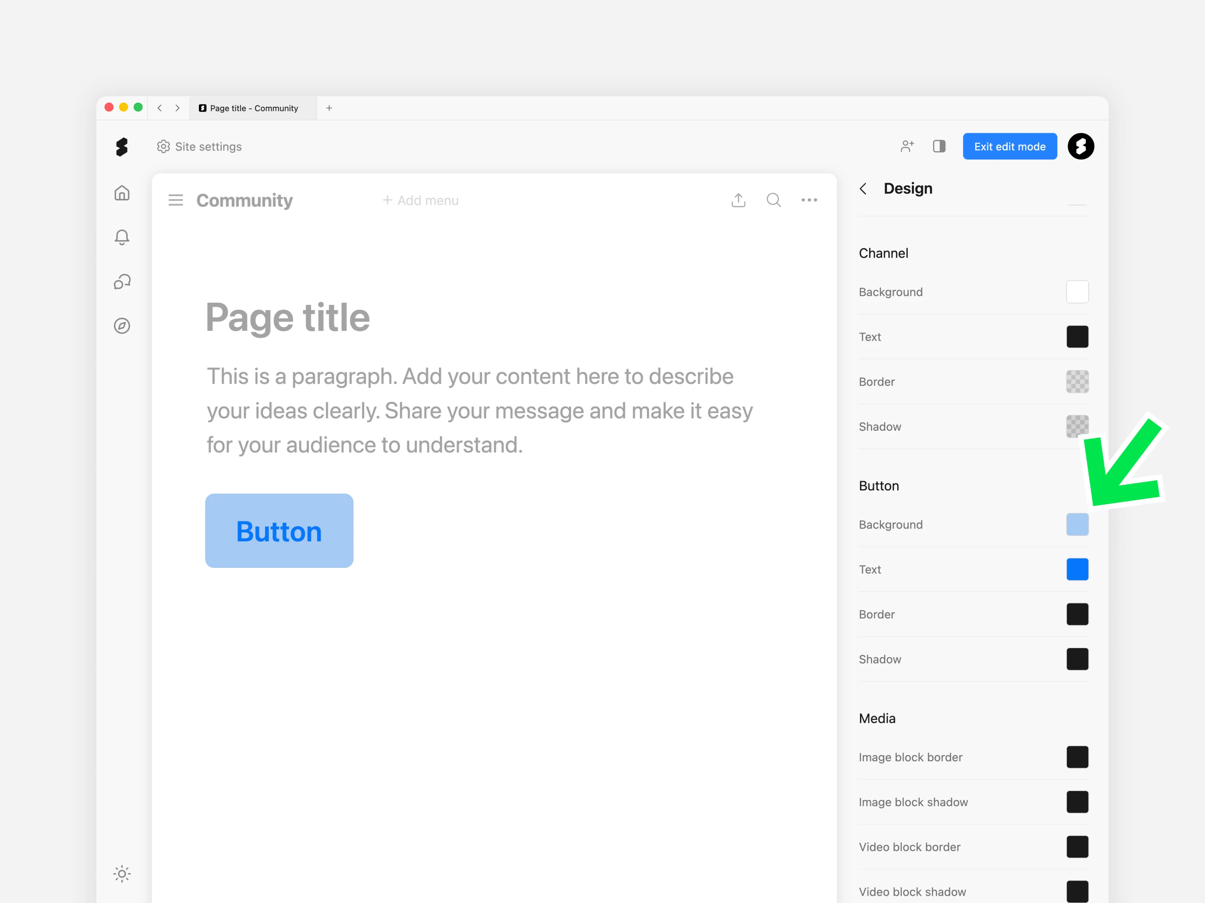
Task: Toggle light mode sun icon
Action: tap(122, 874)
